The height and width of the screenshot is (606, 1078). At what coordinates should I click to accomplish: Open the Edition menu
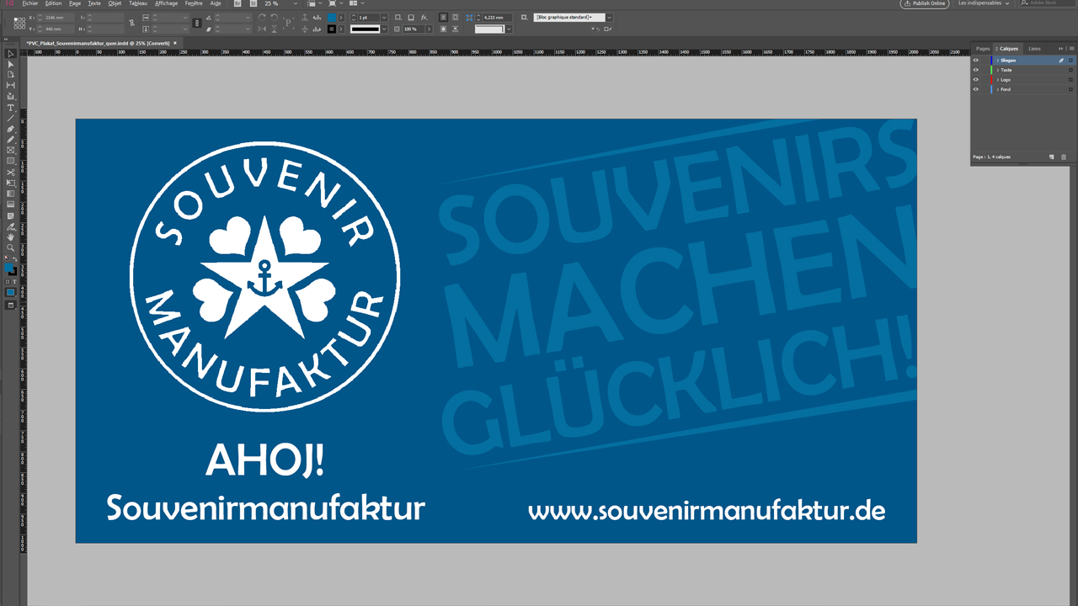click(53, 3)
